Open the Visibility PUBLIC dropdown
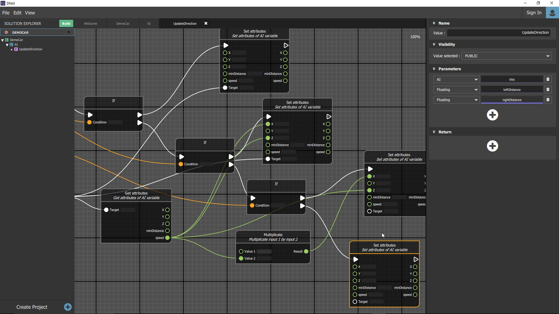The width and height of the screenshot is (559, 314). coord(507,56)
